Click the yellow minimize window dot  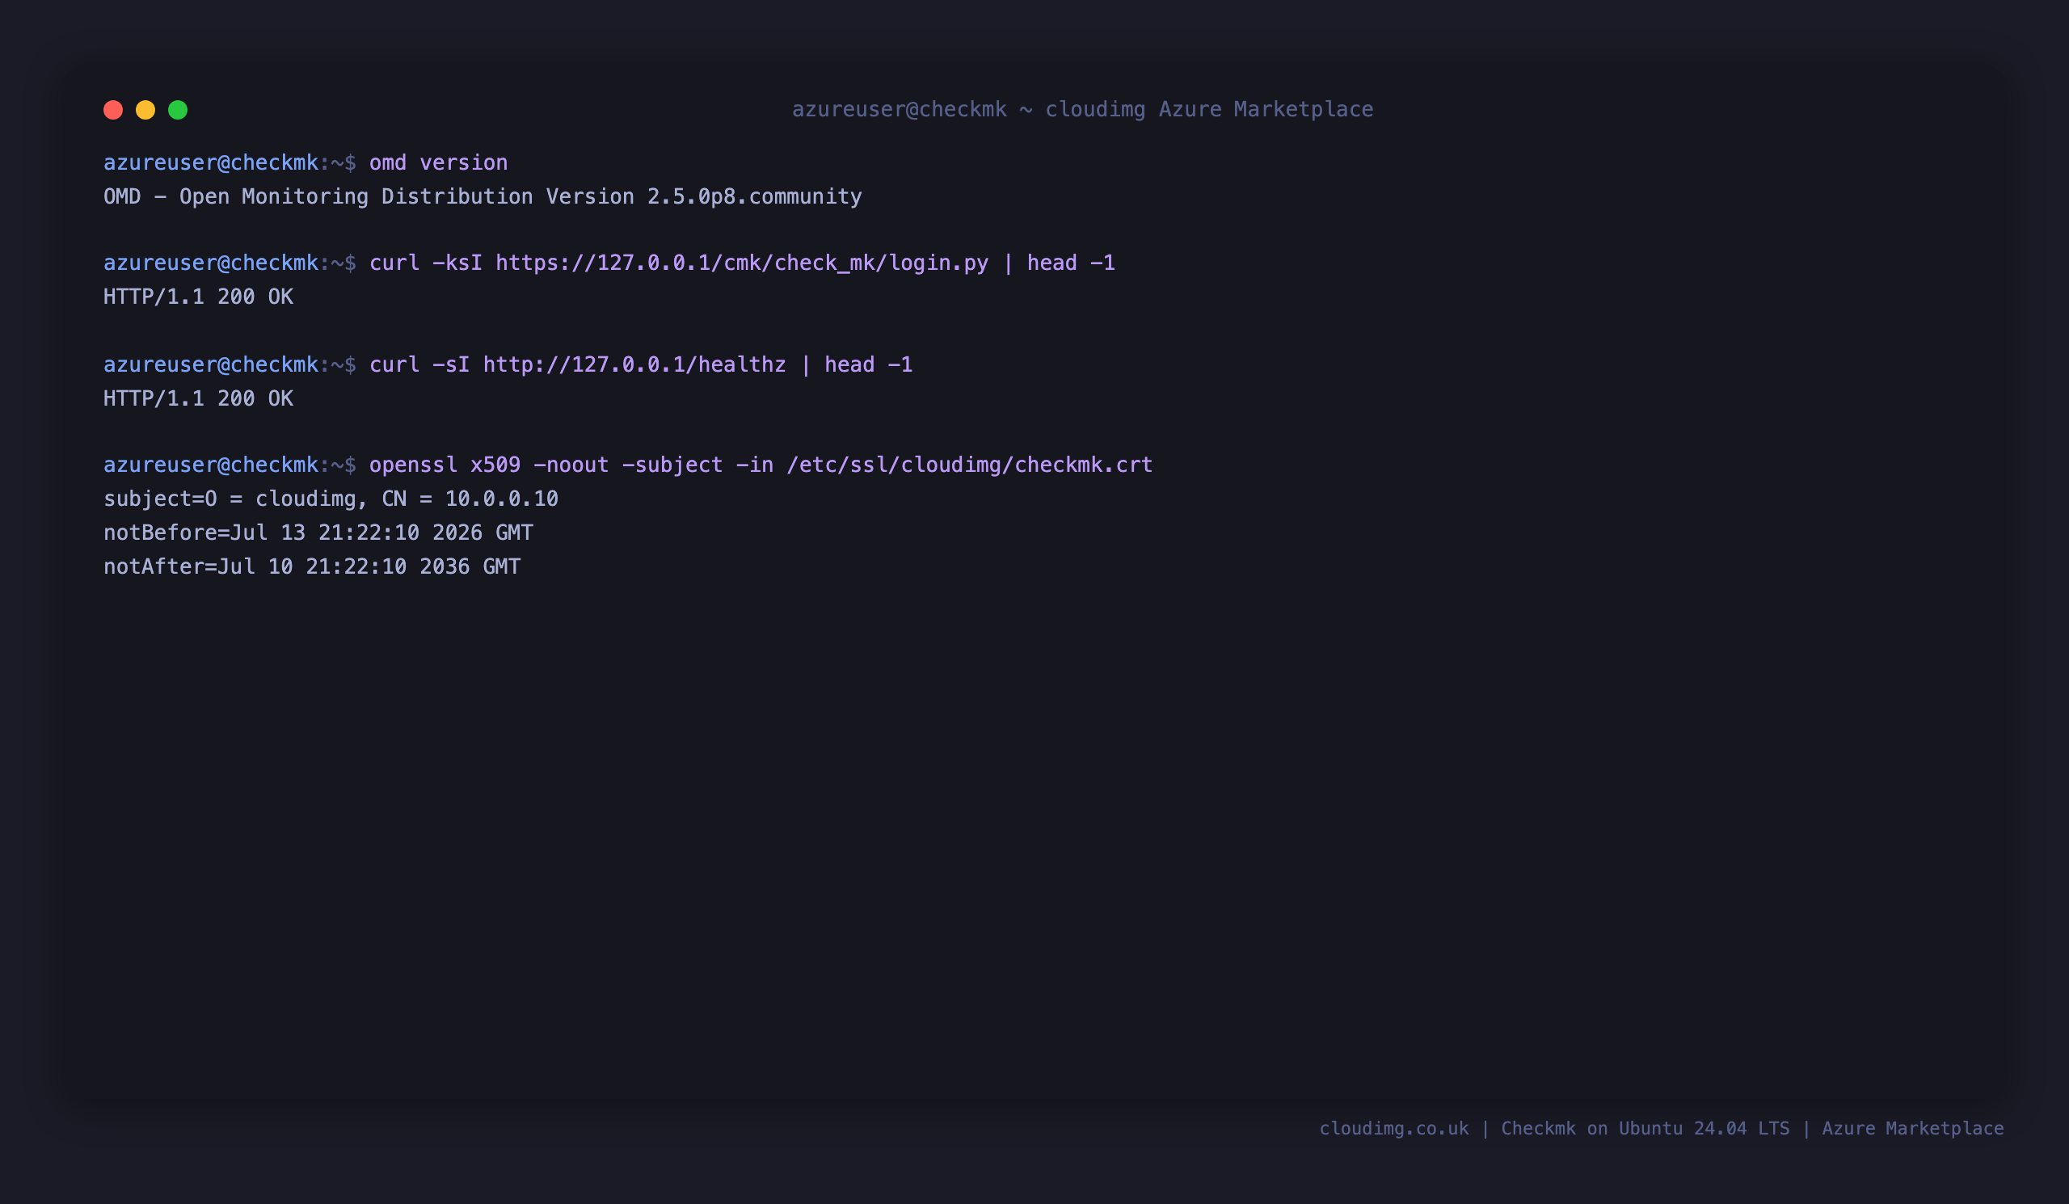(145, 110)
